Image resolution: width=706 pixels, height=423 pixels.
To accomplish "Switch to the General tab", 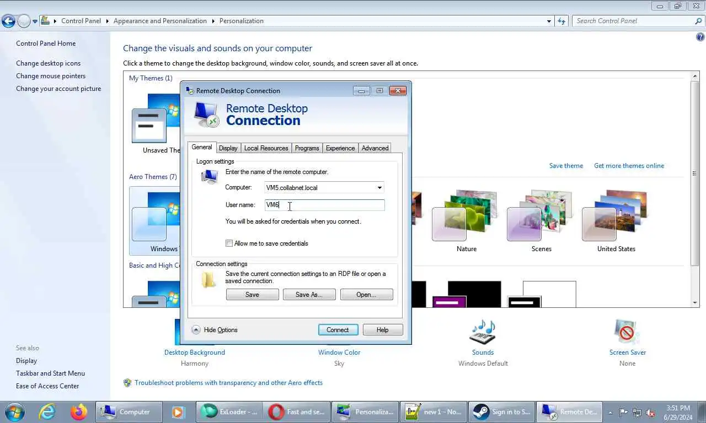I will coord(201,147).
